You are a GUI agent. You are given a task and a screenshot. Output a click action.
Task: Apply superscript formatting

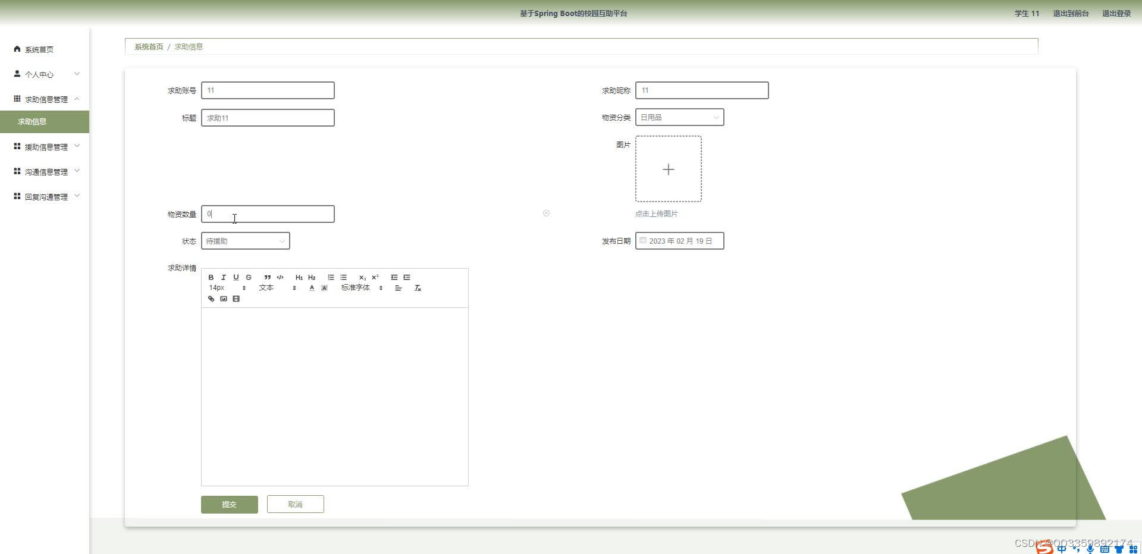tap(375, 277)
